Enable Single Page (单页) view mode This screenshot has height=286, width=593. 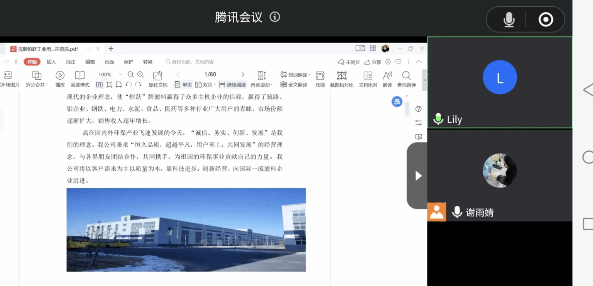click(x=183, y=85)
